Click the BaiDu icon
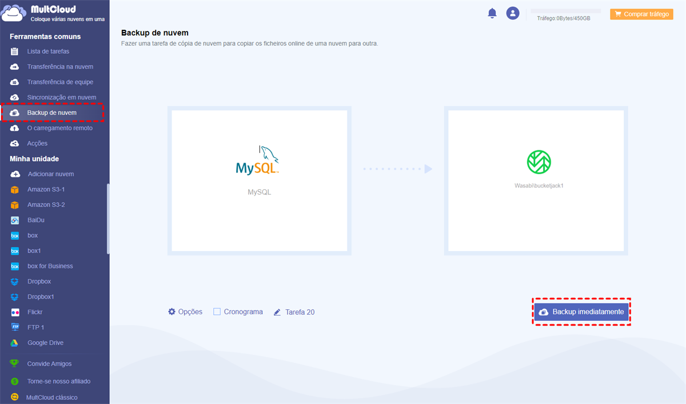Screen dimensions: 686x404 click(15, 220)
